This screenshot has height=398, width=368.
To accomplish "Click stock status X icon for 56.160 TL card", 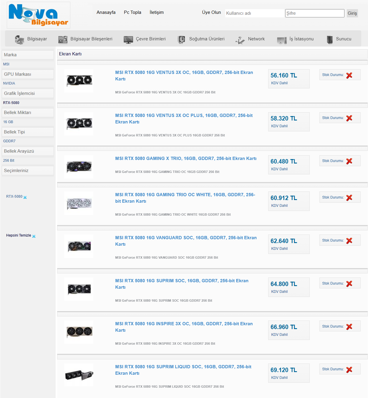I will [349, 75].
